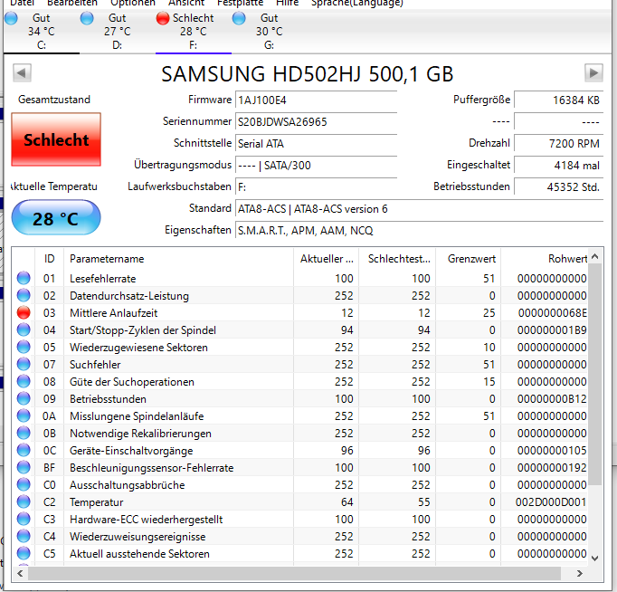
Task: Click status orb of Datendurchsatz-Leistung row
Action: [x=24, y=295]
